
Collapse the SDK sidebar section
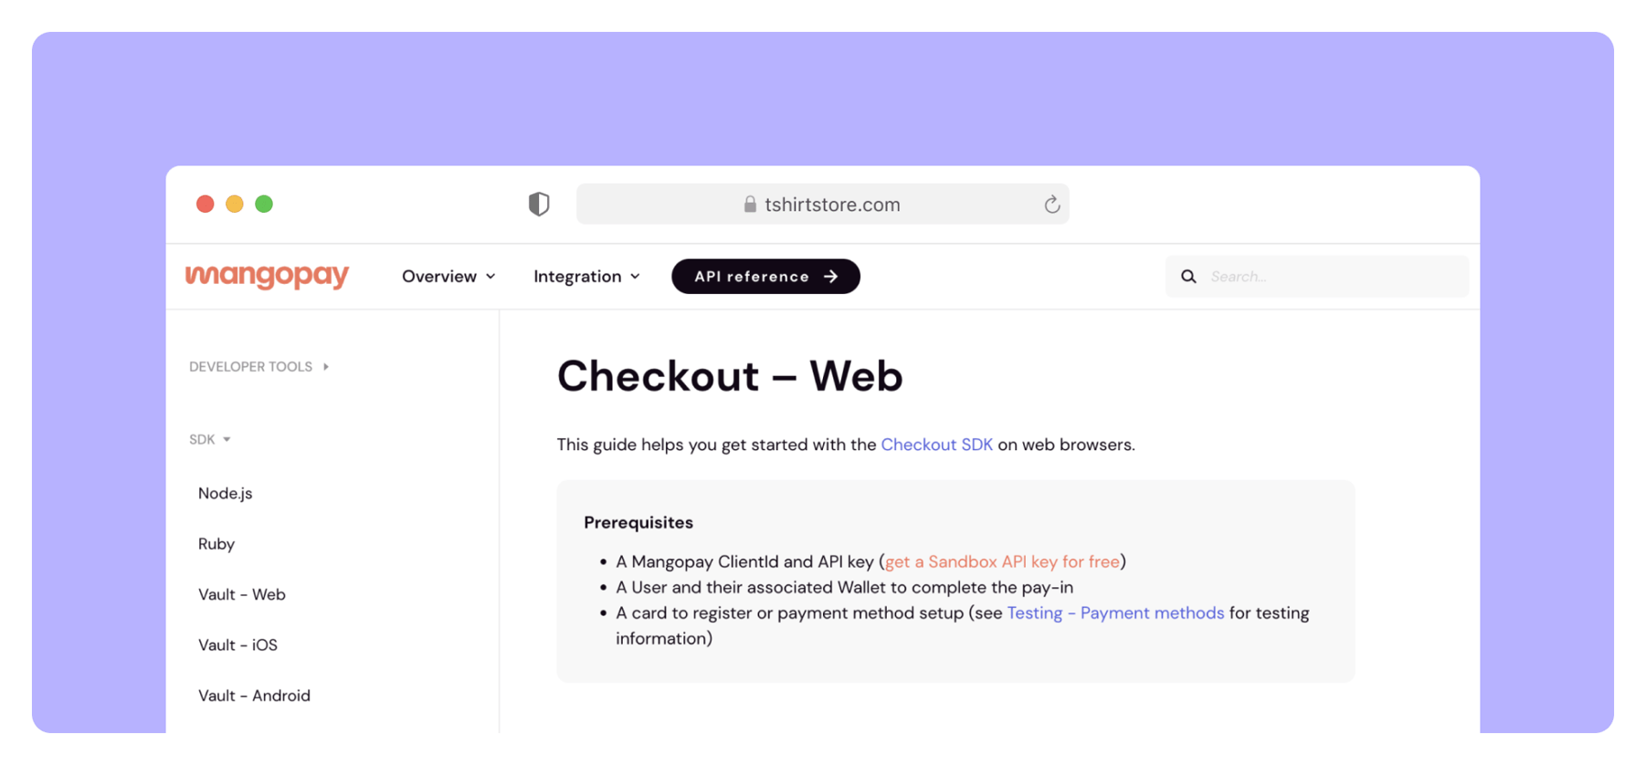point(210,440)
